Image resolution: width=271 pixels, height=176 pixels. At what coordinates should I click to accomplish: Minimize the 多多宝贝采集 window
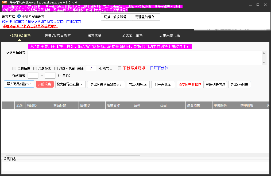coord(250,5)
